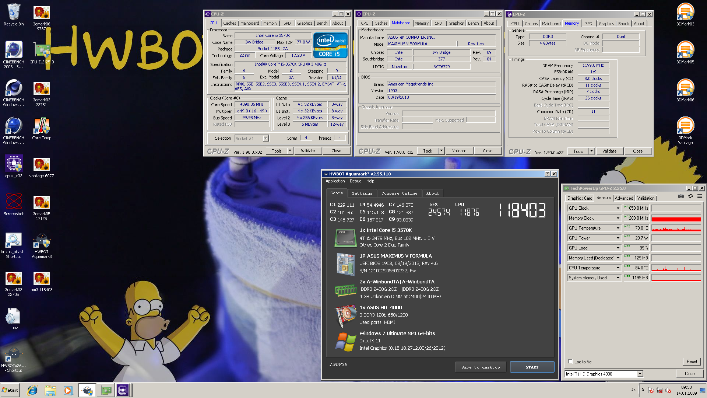Open the GPU Load sensor dropdown
This screenshot has width=707, height=398.
618,248
